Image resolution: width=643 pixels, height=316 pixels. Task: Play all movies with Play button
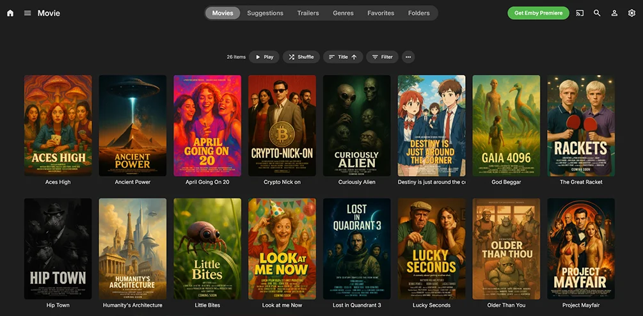pos(264,57)
